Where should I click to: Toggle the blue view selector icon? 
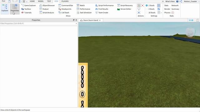[x=159, y=9]
